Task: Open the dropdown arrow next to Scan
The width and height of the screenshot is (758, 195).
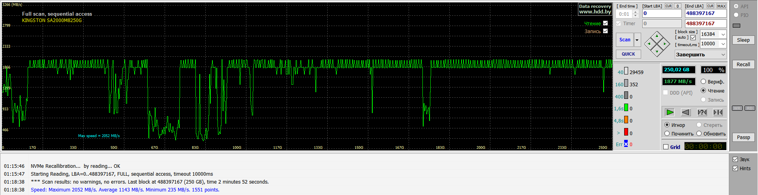Action: click(637, 40)
